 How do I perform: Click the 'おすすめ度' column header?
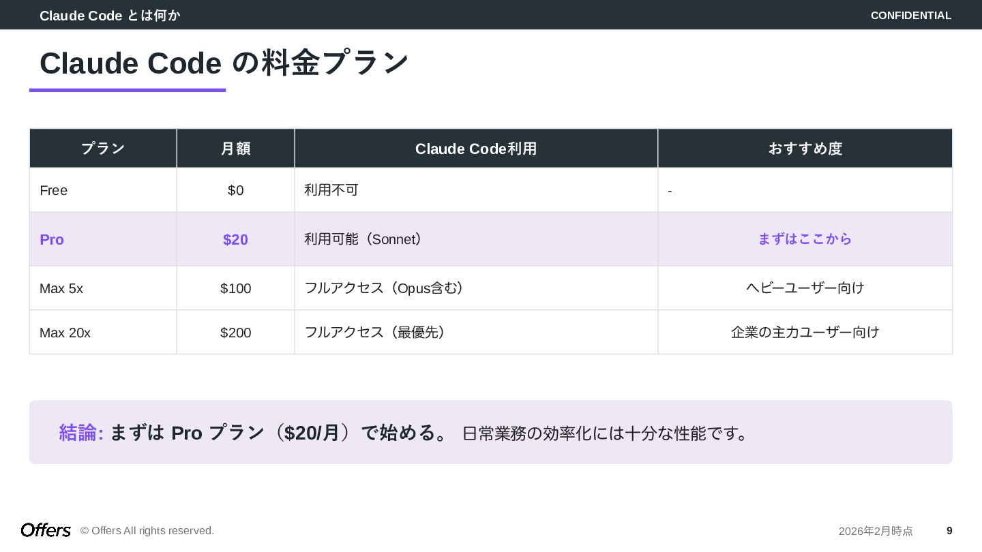coord(805,149)
